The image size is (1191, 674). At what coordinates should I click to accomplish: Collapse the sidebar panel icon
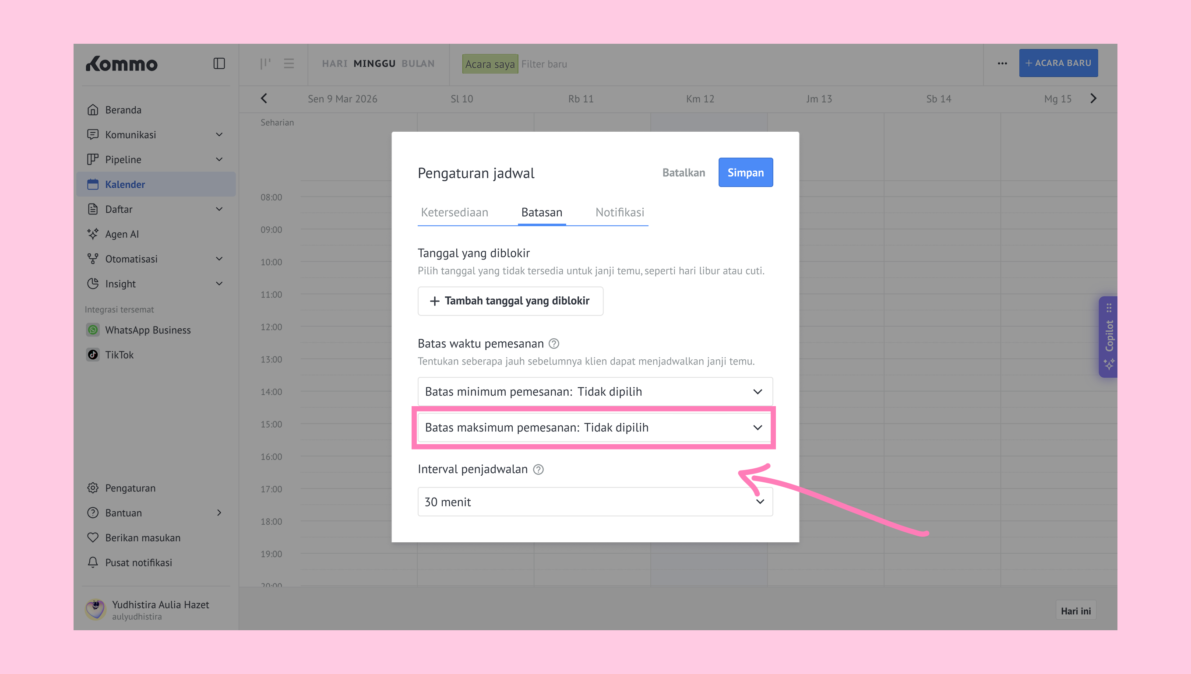(x=219, y=63)
